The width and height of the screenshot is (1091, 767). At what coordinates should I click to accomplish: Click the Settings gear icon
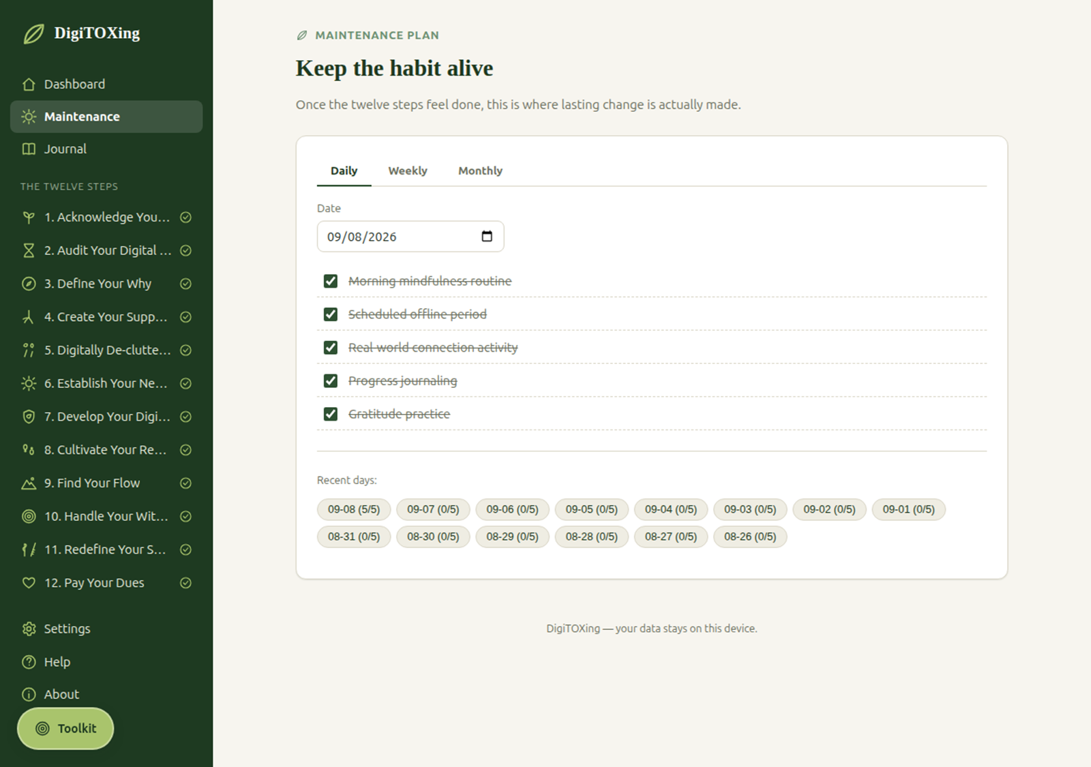tap(29, 629)
